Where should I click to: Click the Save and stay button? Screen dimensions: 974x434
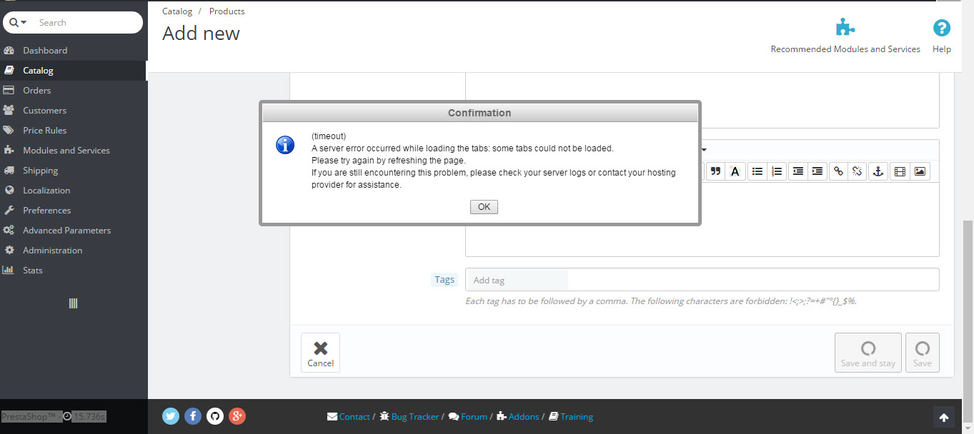(868, 353)
